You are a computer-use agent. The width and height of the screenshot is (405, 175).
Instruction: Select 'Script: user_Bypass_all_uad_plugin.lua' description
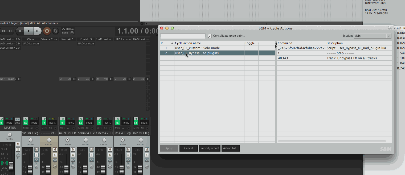coord(356,48)
